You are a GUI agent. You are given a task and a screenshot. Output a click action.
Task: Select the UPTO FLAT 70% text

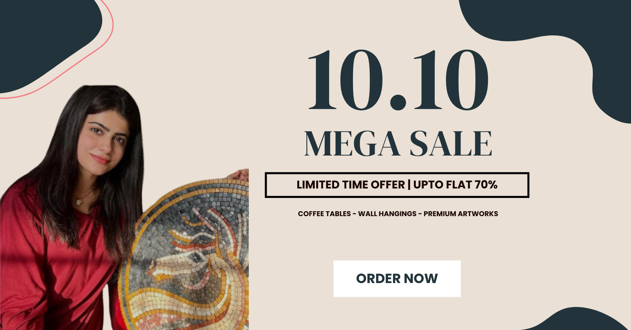pos(455,185)
